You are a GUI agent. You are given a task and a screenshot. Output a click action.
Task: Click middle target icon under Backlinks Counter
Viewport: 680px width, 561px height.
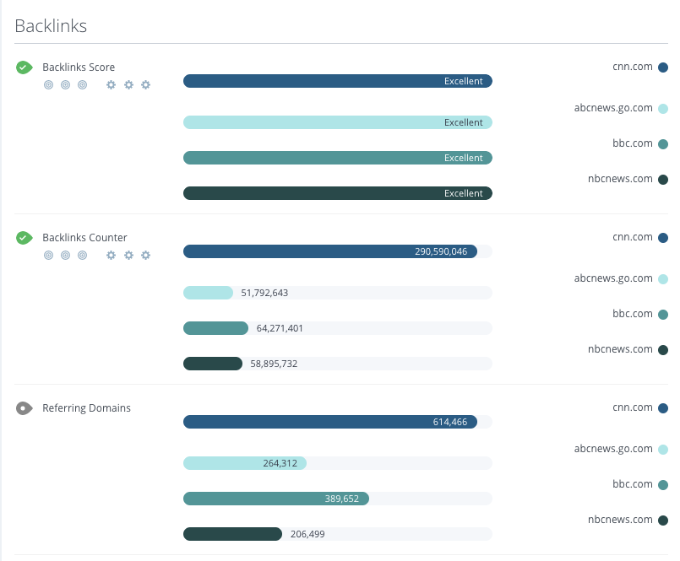65,256
